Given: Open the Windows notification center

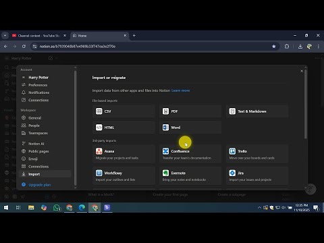Looking at the screenshot, I should (316, 207).
